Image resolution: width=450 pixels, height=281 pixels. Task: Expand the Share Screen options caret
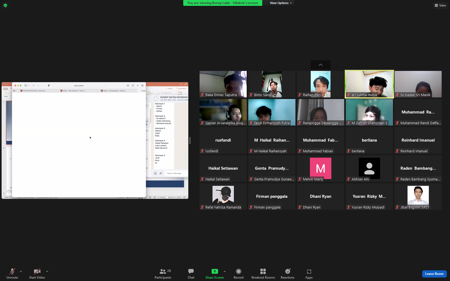pyautogui.click(x=225, y=271)
